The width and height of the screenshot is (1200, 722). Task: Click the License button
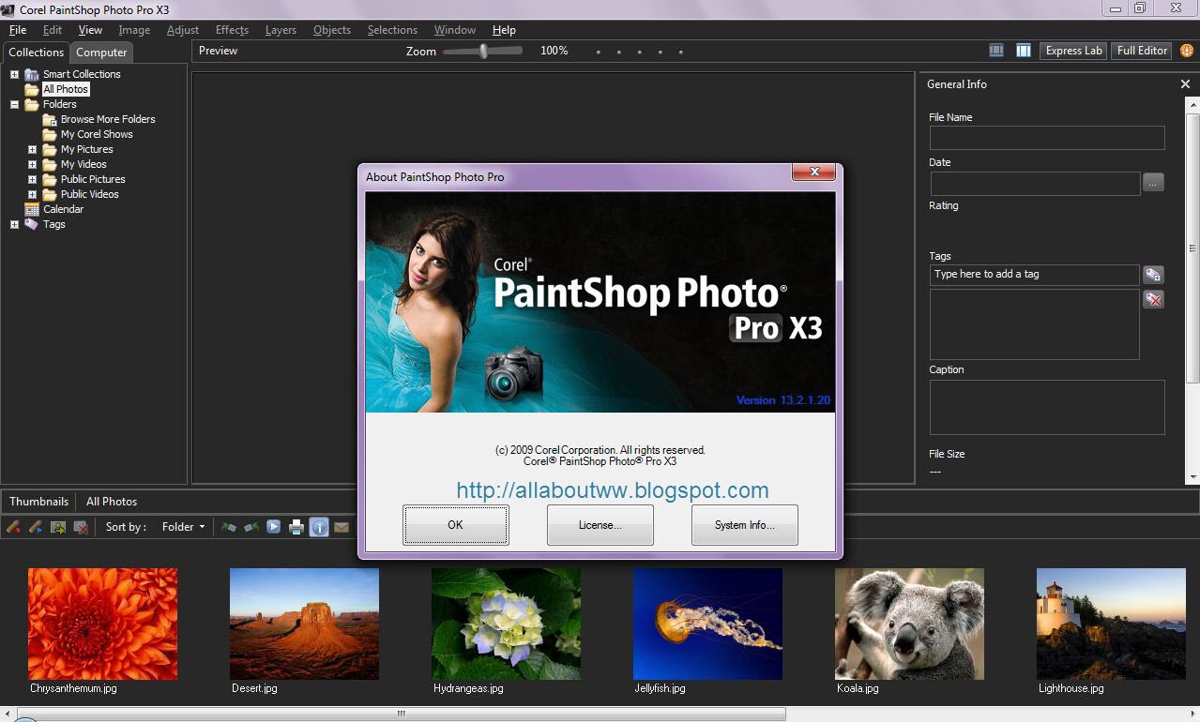[600, 525]
